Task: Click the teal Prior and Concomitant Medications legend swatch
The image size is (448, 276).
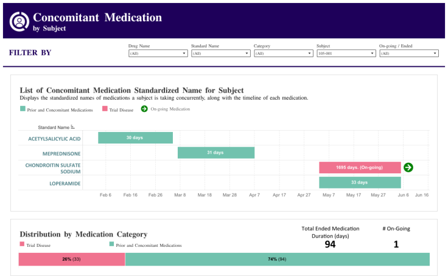Action: [x=23, y=109]
